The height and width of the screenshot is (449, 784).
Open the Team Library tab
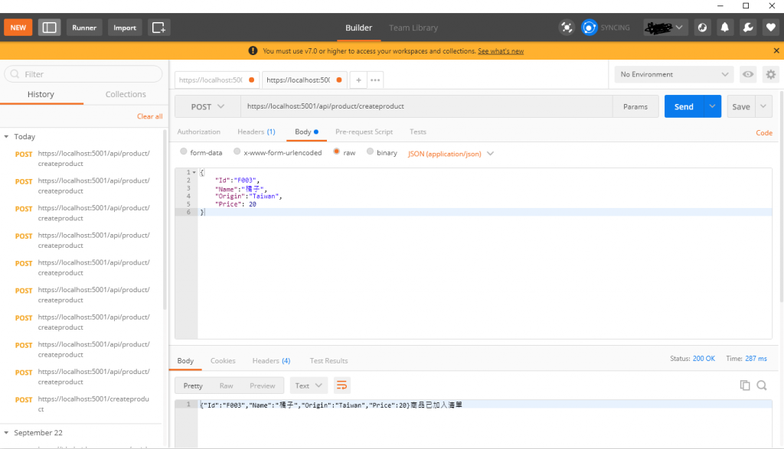[x=413, y=28]
